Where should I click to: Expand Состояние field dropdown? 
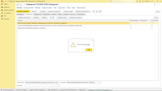pyautogui.click(x=59, y=85)
